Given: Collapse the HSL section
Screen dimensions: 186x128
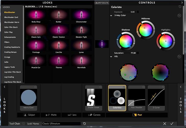Looking at the screenshot, I should 111,57.
